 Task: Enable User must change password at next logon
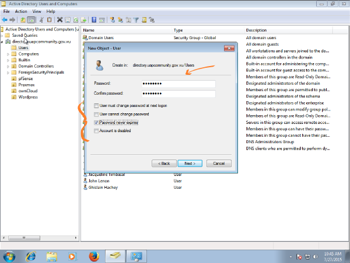point(96,106)
